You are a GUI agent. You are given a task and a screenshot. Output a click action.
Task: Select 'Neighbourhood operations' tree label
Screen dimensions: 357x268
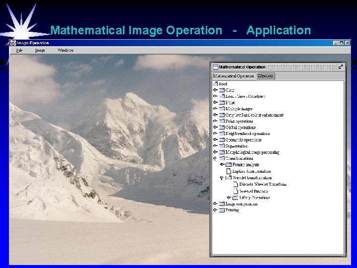[x=247, y=134]
